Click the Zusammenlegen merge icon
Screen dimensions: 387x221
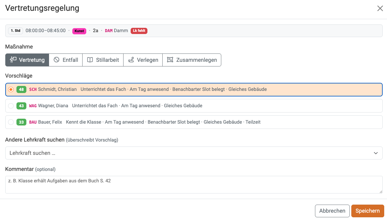tap(170, 60)
